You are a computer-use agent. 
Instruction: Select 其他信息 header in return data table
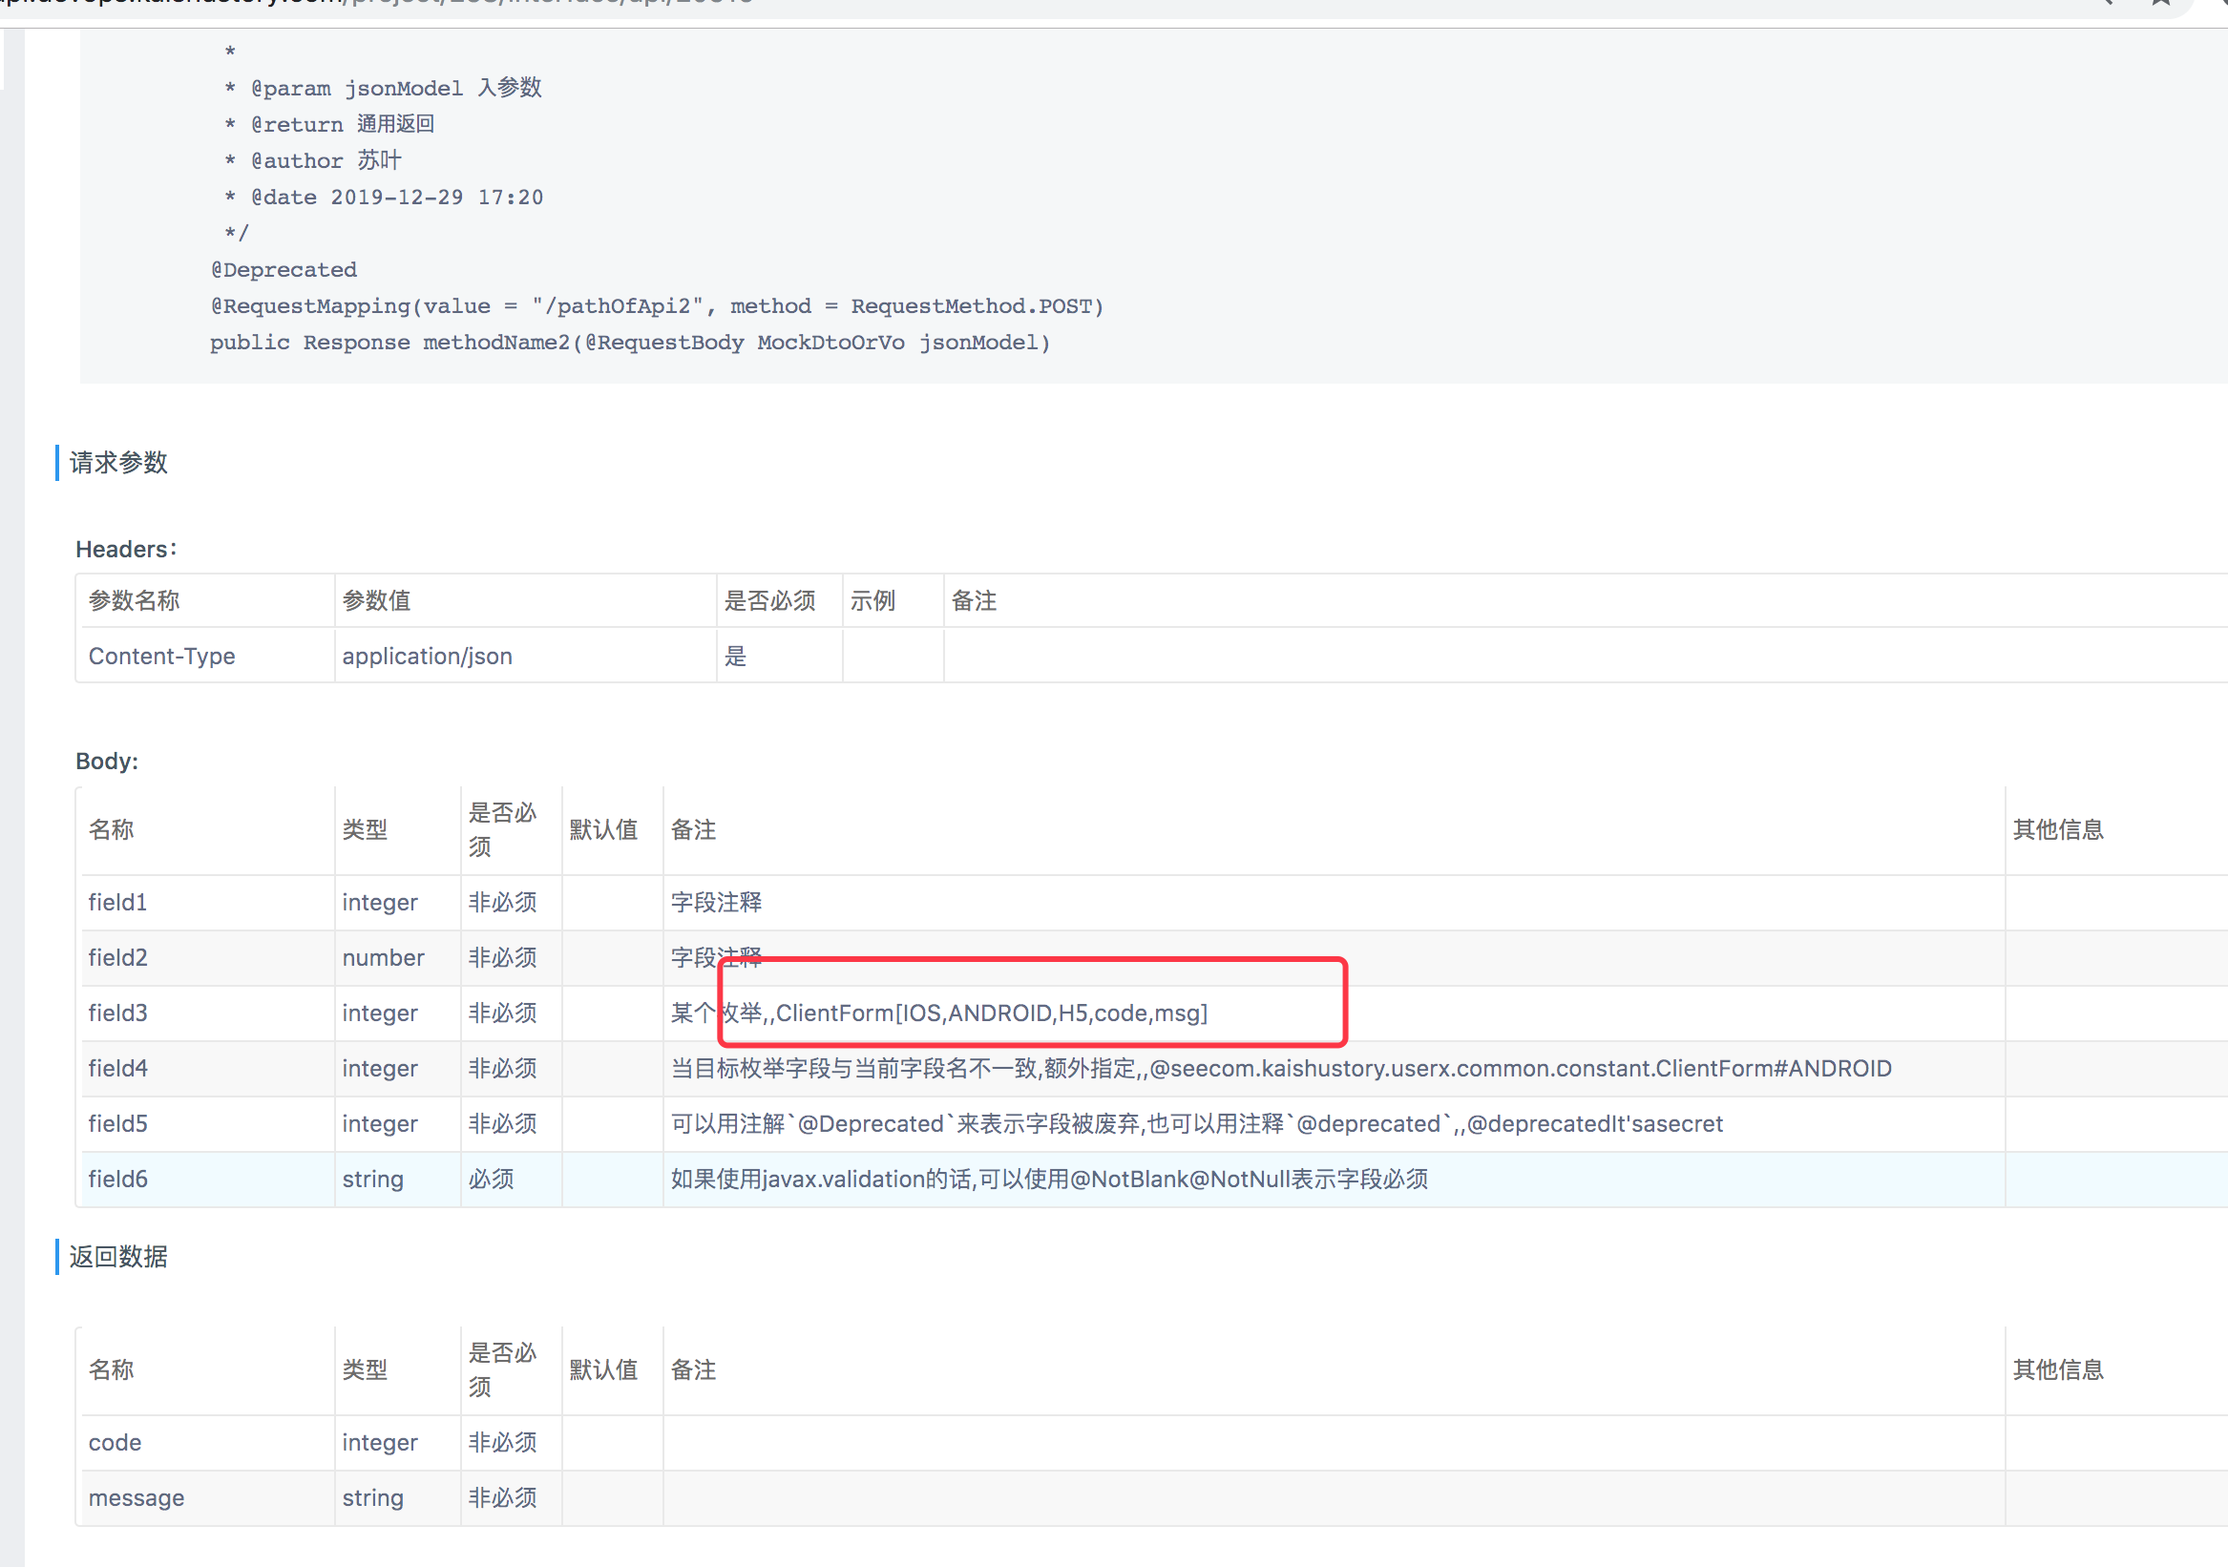tap(2057, 1370)
